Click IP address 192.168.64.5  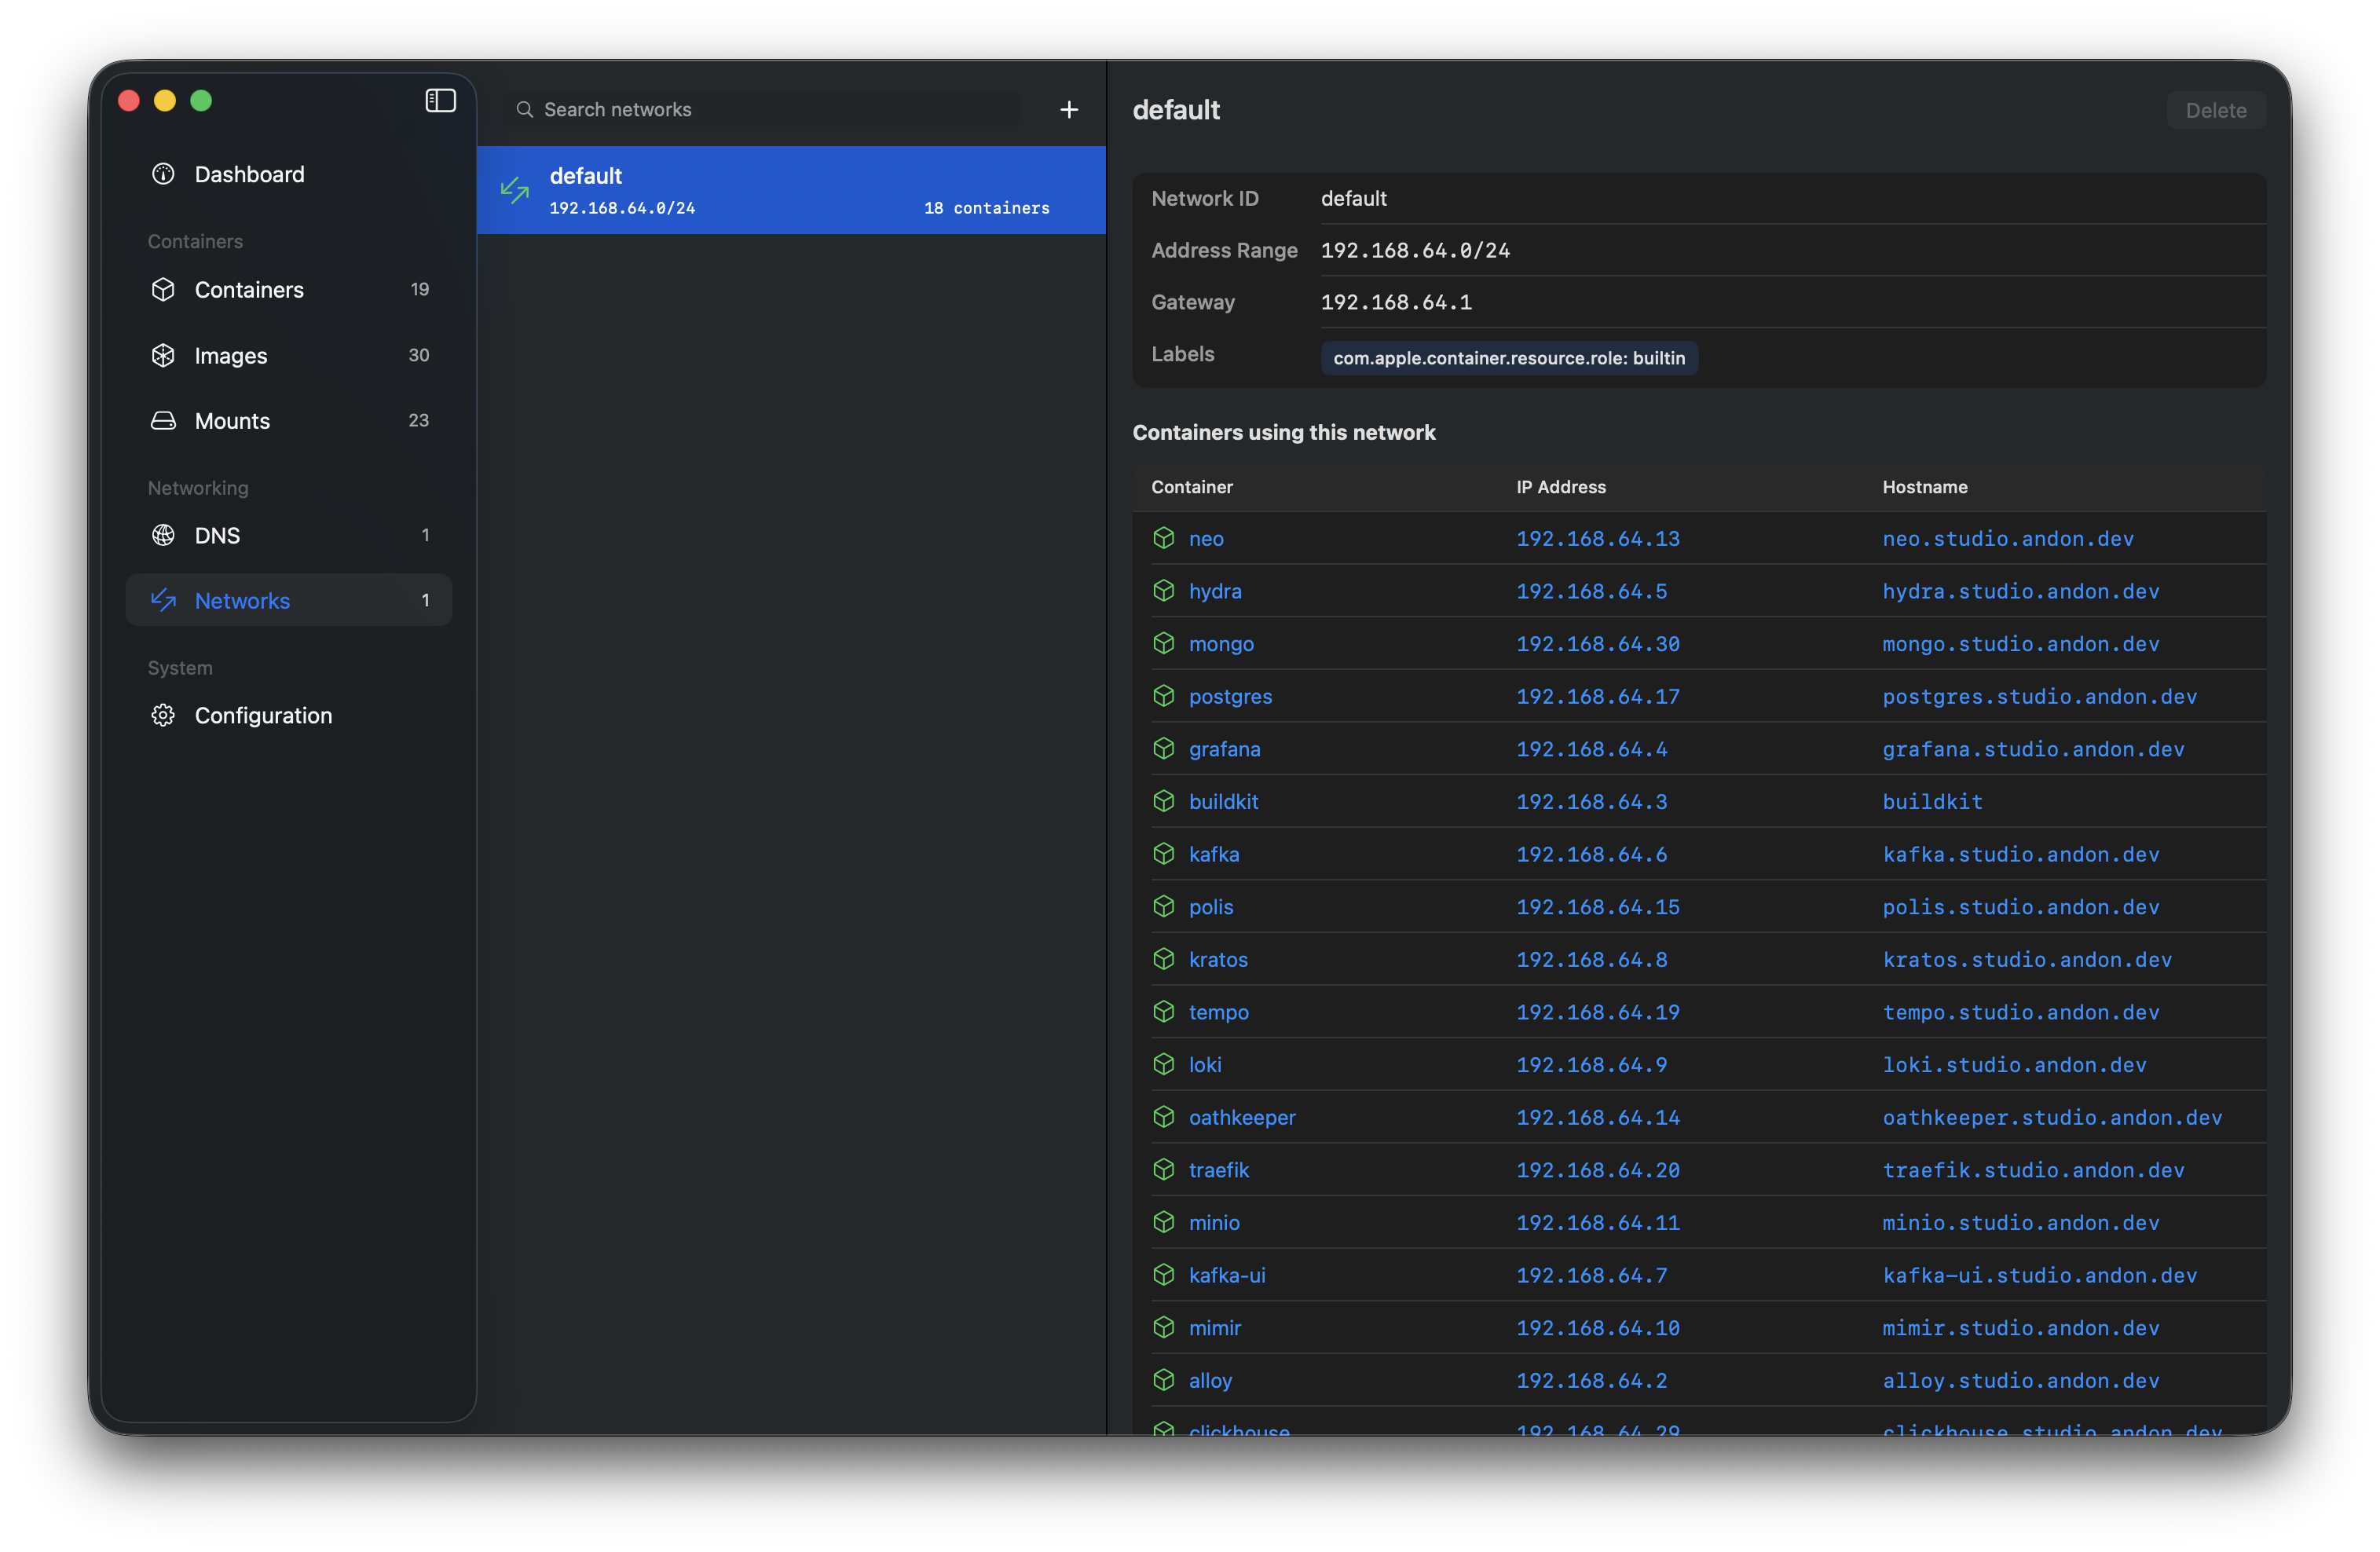pyautogui.click(x=1592, y=591)
